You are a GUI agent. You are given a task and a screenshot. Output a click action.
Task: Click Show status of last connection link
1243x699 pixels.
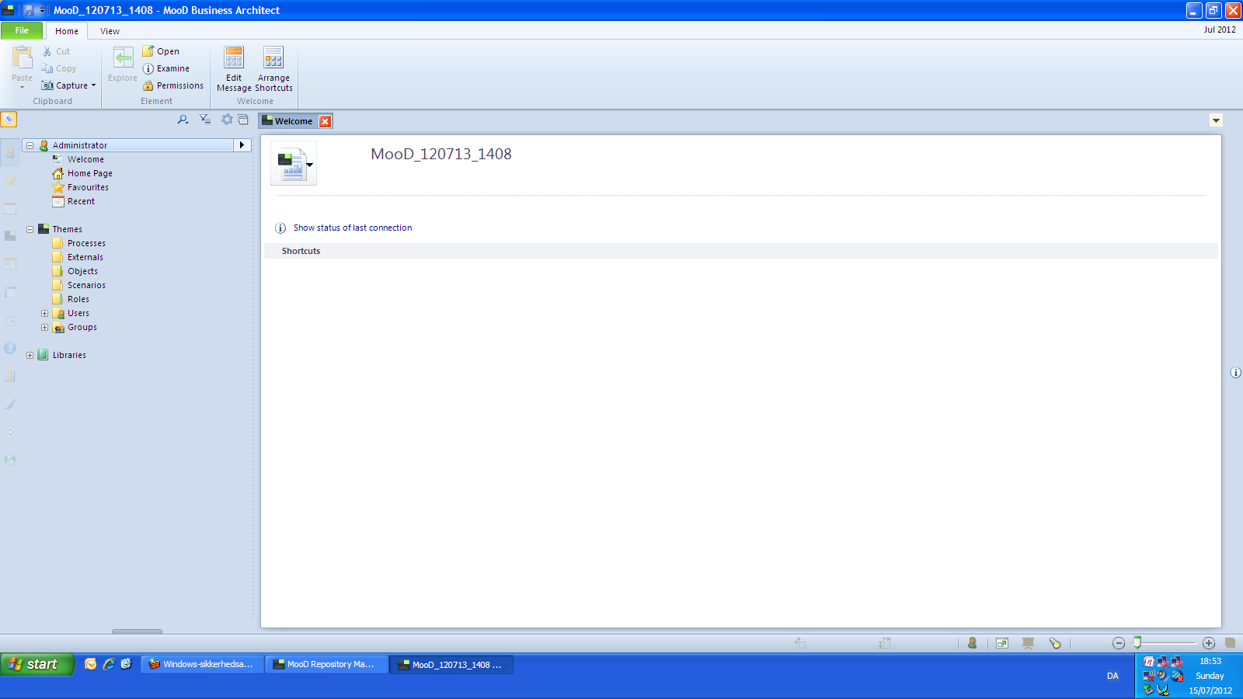(352, 228)
